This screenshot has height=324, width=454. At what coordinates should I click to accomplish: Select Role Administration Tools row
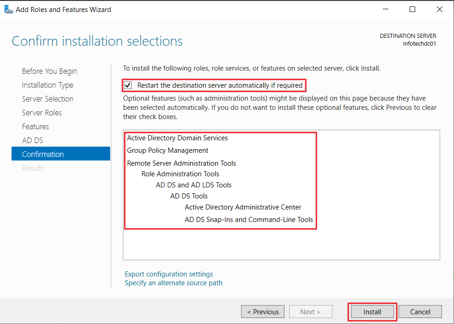[x=181, y=174]
